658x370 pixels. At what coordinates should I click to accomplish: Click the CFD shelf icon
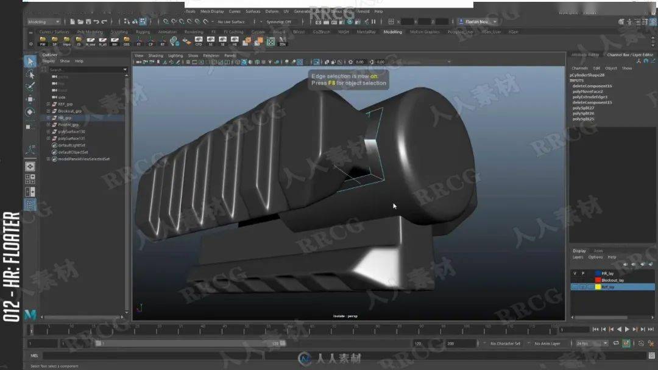[x=199, y=42]
